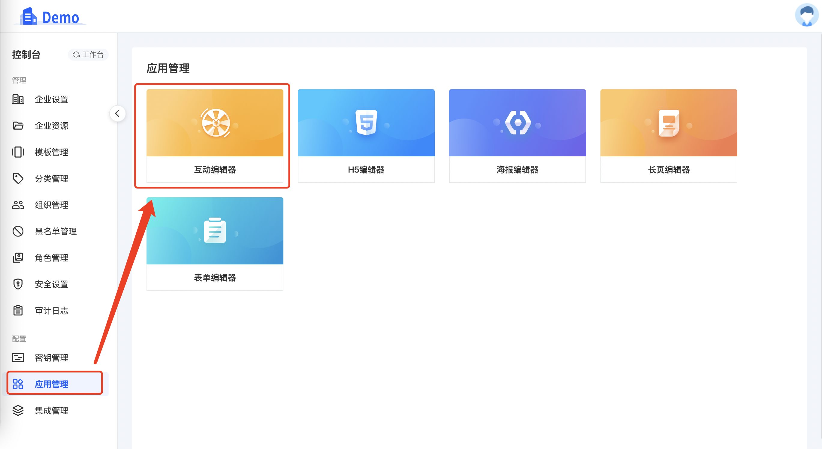Click the 控制台 sidebar title
The height and width of the screenshot is (449, 822).
26,55
